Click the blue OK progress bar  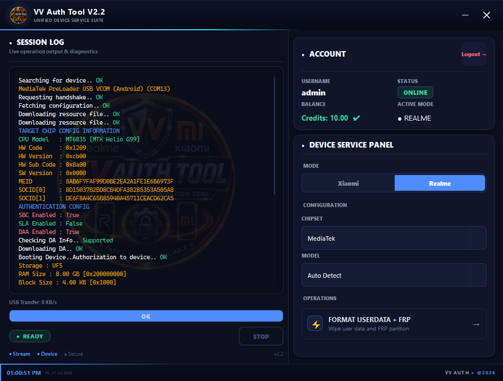pyautogui.click(x=146, y=316)
